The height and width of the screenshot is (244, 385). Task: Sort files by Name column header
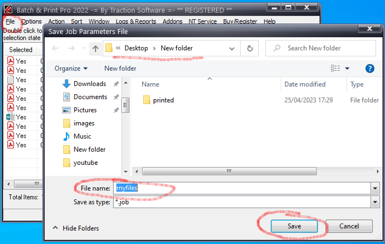(x=150, y=84)
